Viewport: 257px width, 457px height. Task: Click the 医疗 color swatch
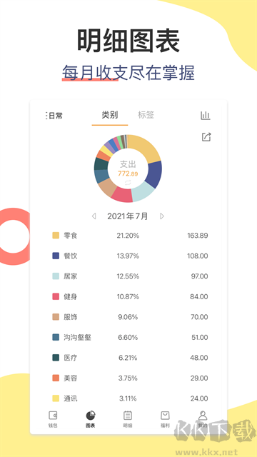56,358
